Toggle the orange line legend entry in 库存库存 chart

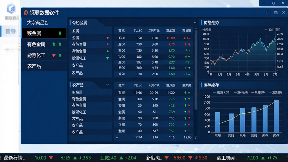click(258, 92)
